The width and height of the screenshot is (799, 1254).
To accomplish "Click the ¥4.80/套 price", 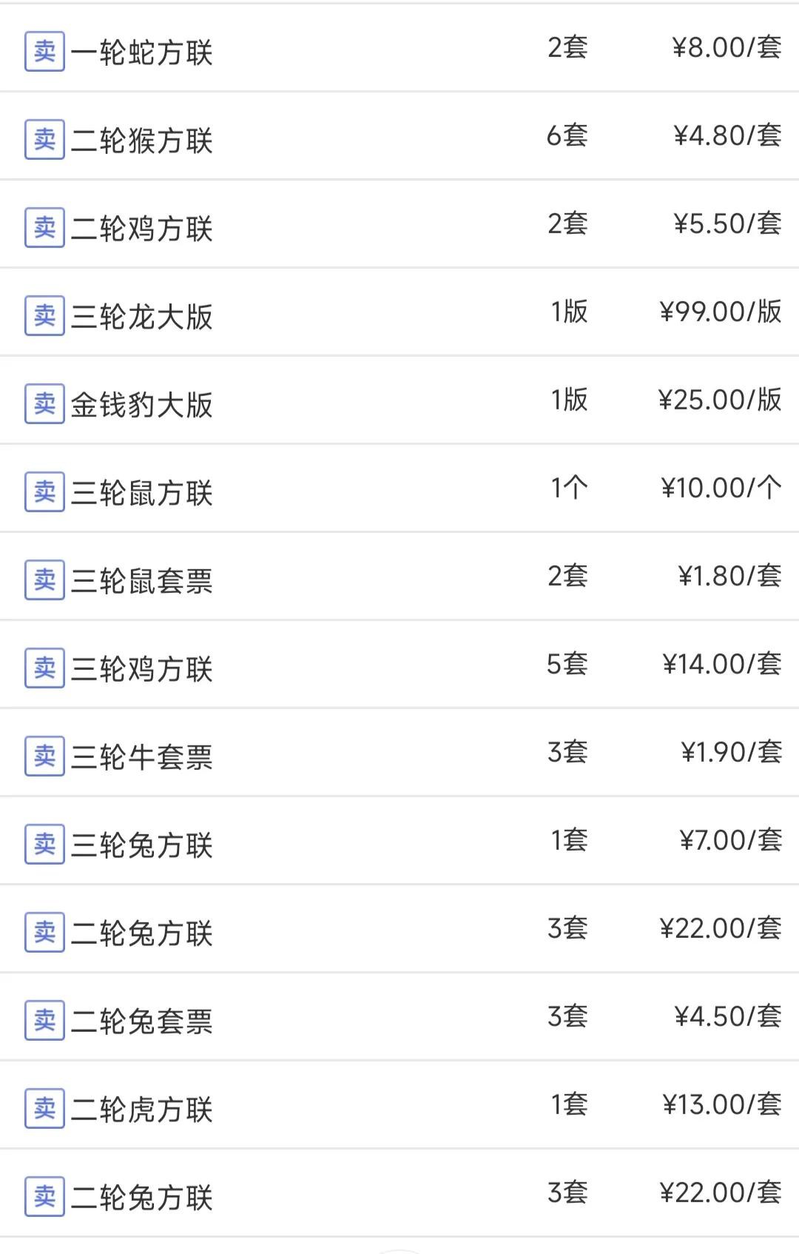I will click(727, 135).
